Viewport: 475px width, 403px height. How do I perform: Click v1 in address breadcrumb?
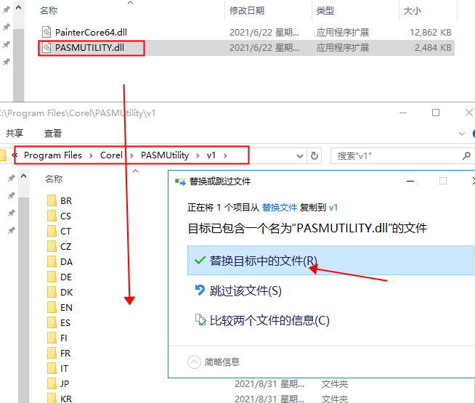point(211,155)
